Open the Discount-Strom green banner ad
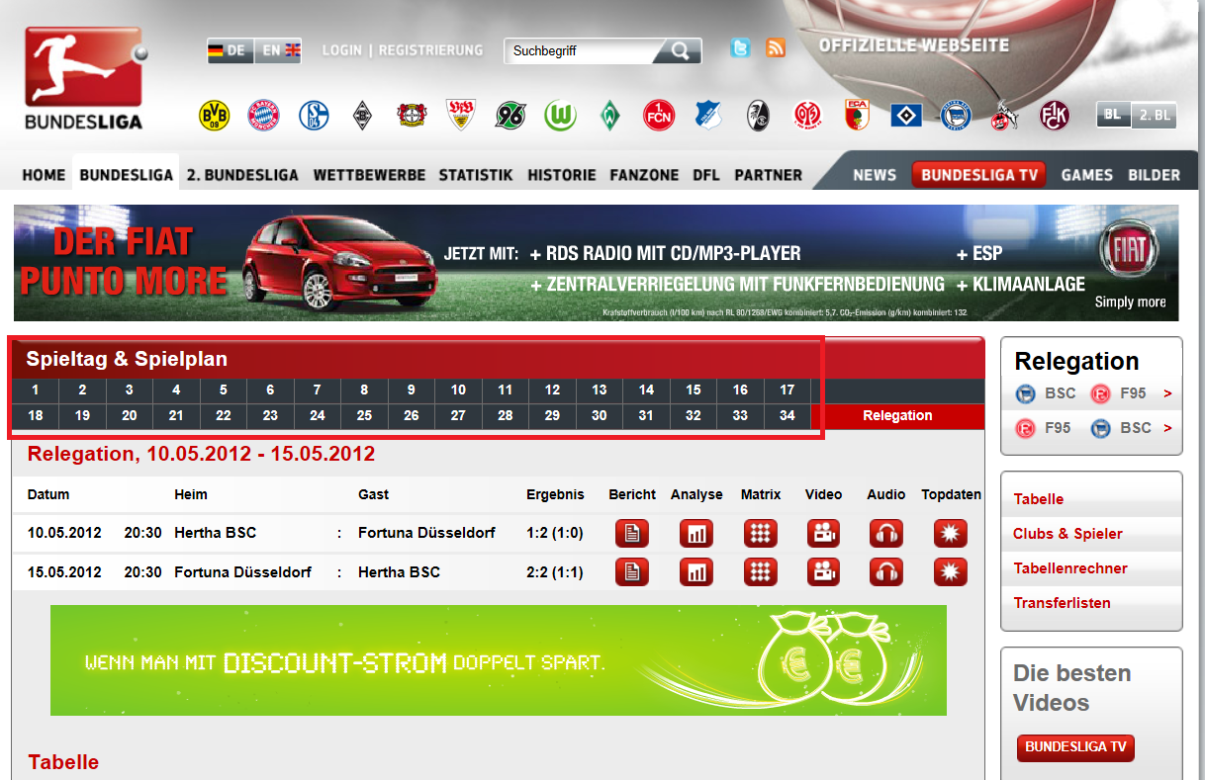 (499, 660)
